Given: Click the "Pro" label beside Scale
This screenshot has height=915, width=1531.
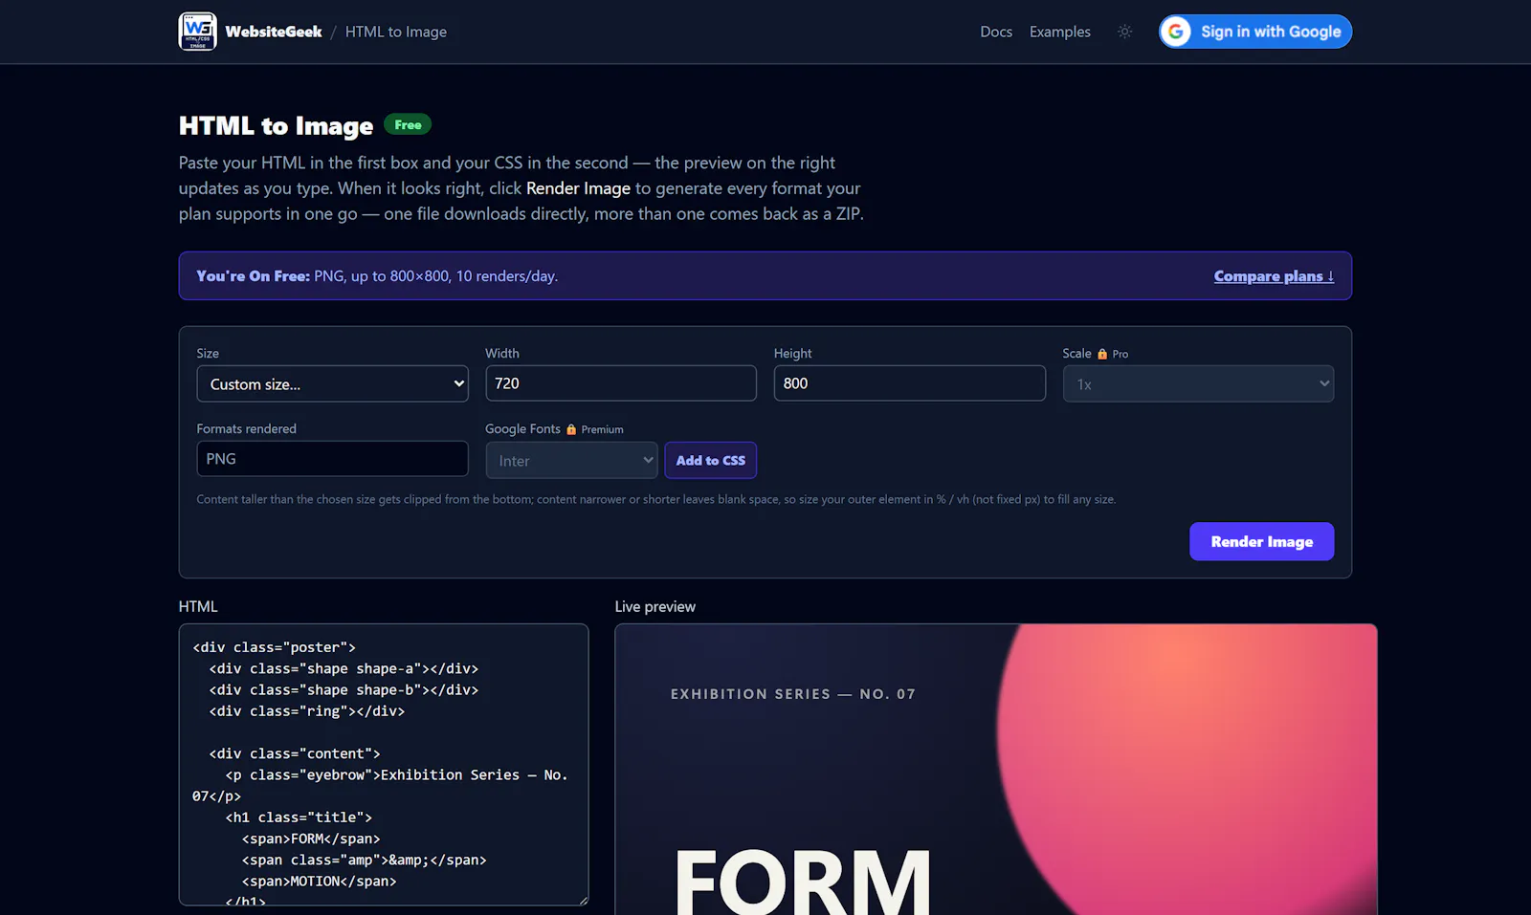Looking at the screenshot, I should pyautogui.click(x=1121, y=355).
